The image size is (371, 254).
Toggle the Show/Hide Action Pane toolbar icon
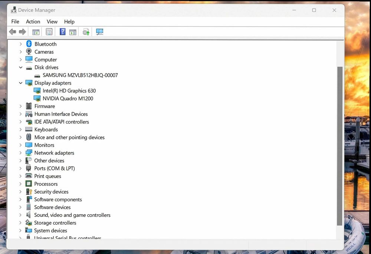pyautogui.click(x=73, y=32)
